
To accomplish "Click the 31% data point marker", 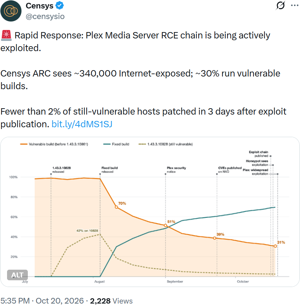I will [x=275, y=246].
